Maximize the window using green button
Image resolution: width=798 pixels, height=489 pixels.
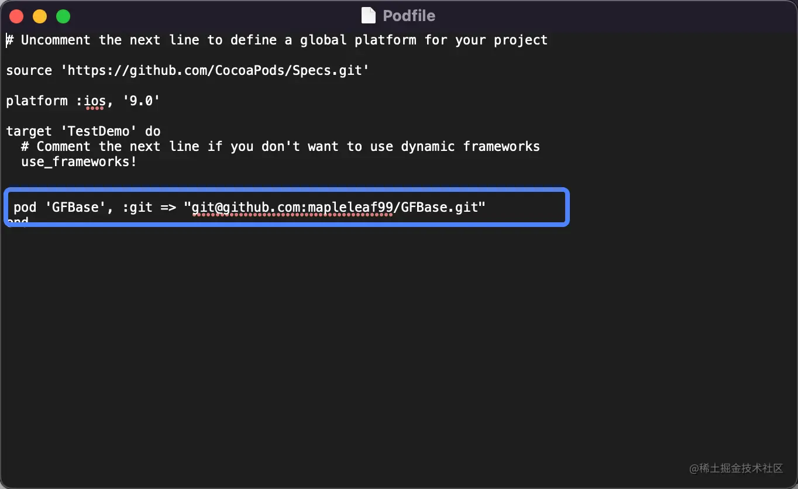63,16
